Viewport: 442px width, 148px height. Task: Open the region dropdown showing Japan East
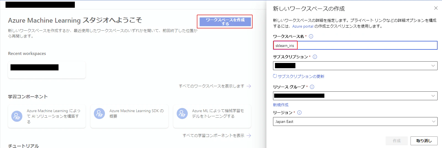[355, 121]
